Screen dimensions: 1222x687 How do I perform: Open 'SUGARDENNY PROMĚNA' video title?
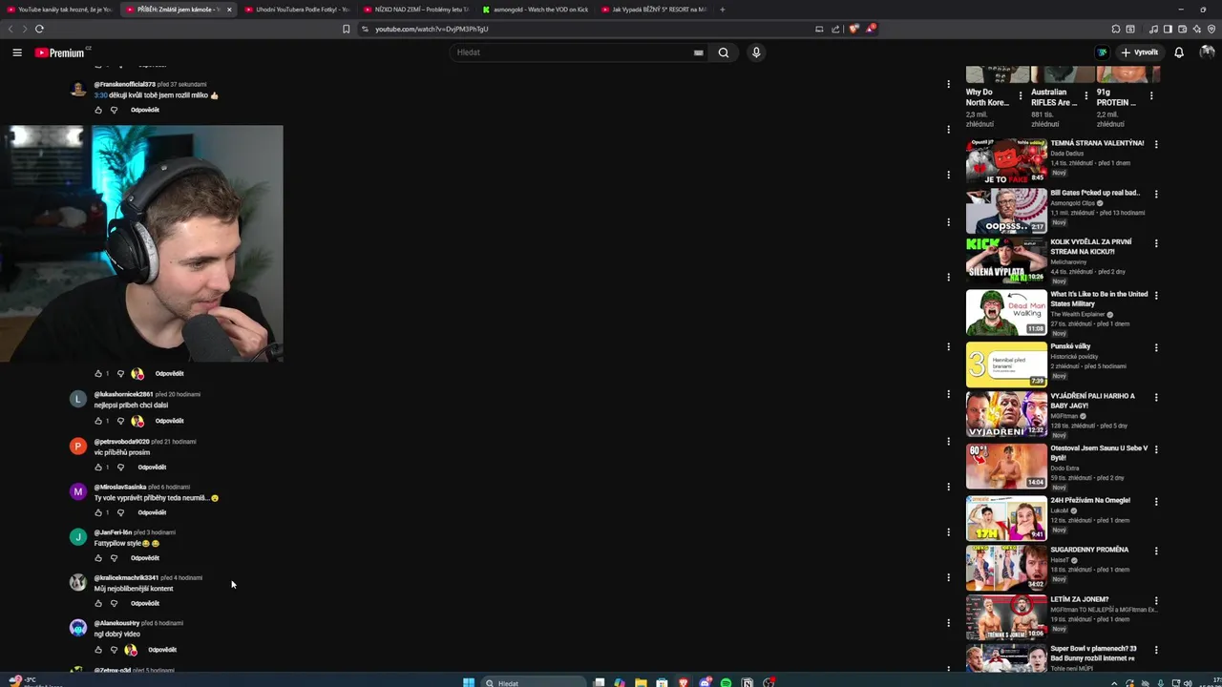pyautogui.click(x=1089, y=550)
